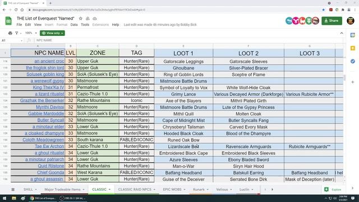This screenshot has width=359, height=202.
Task: Open the Luclin tab dropdown arrow
Action: point(252,190)
